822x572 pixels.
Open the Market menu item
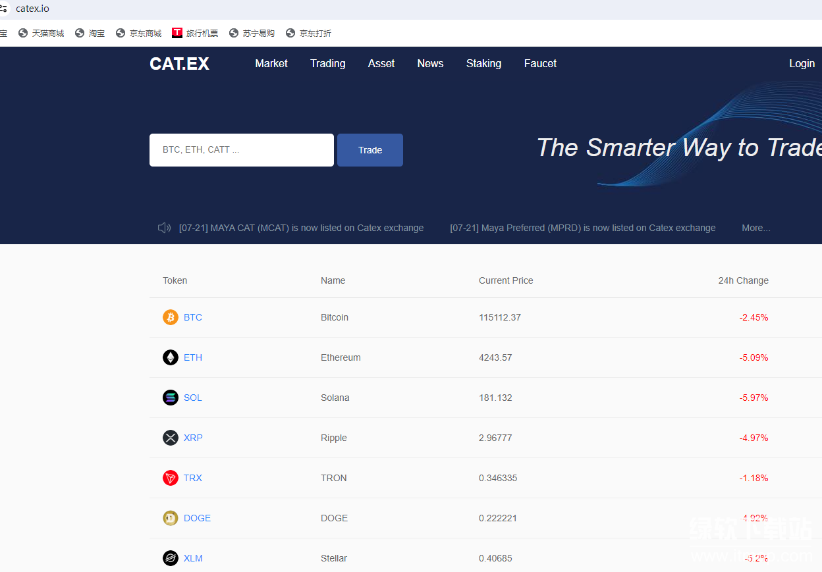[271, 63]
